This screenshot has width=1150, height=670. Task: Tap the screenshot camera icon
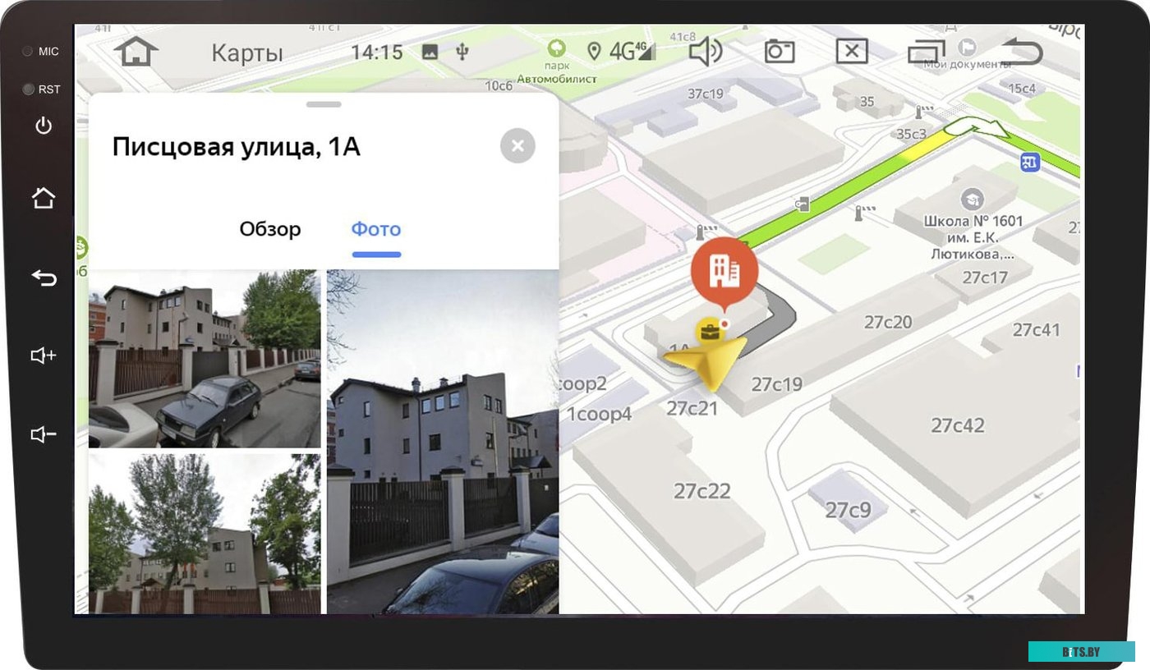coord(779,52)
